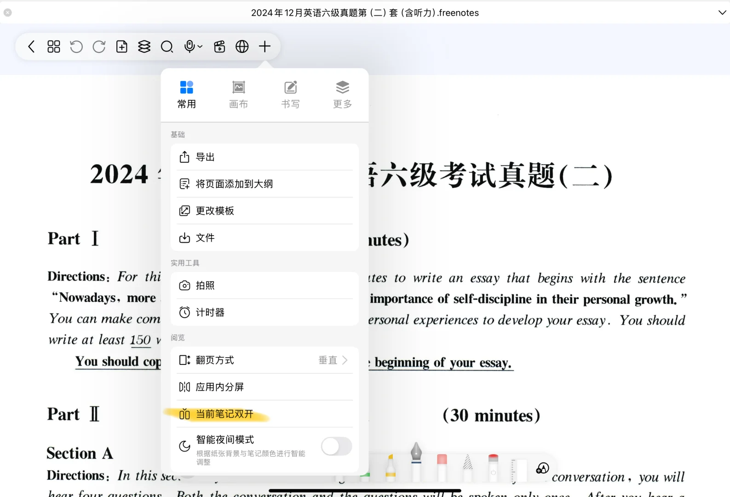The height and width of the screenshot is (497, 730).
Task: Undo the last action
Action: point(76,46)
